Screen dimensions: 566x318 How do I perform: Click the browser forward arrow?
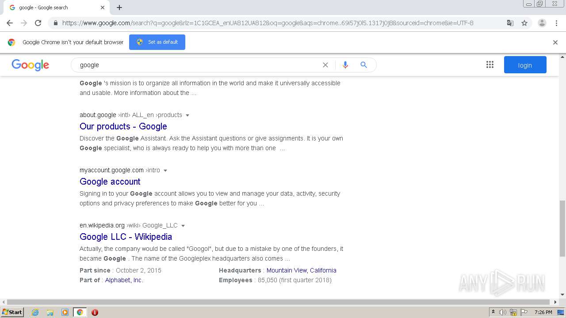[24, 23]
